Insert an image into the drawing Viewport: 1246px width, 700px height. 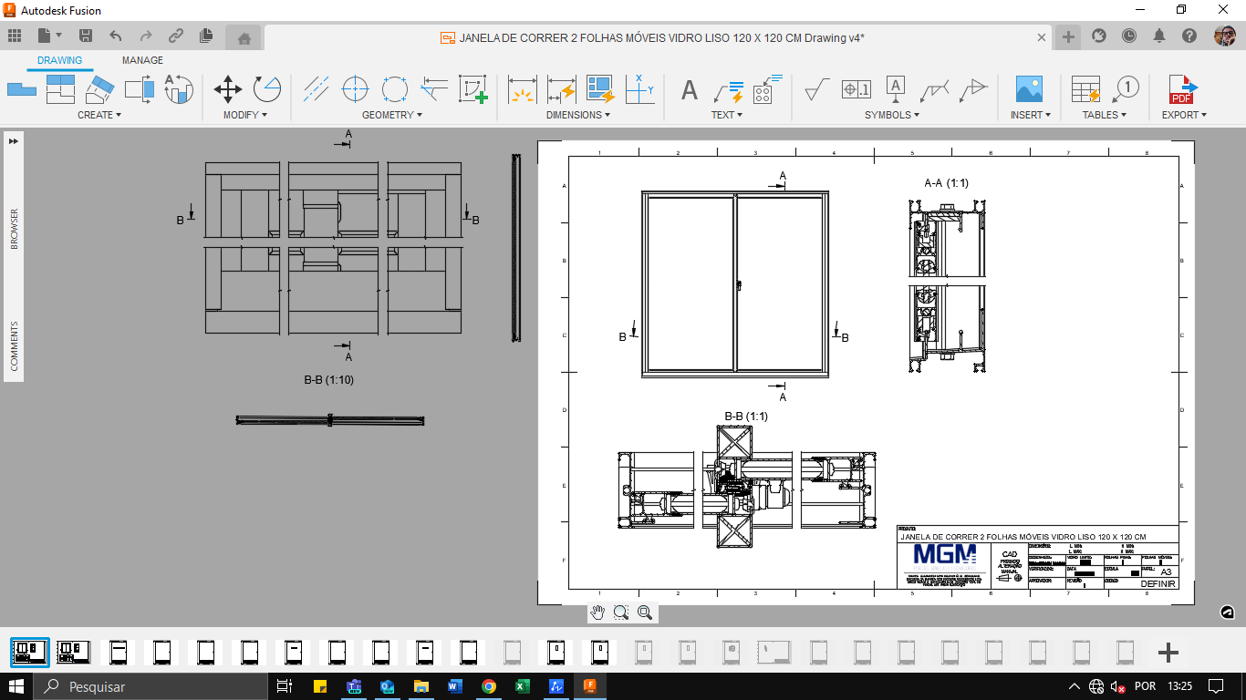[x=1030, y=91]
